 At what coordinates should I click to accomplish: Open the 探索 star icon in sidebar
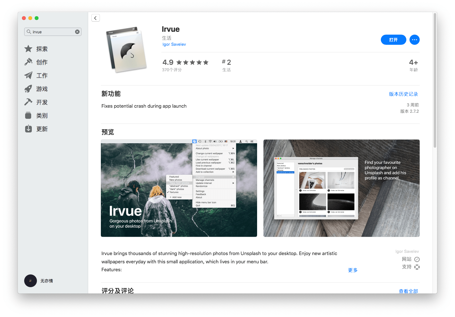pyautogui.click(x=28, y=49)
